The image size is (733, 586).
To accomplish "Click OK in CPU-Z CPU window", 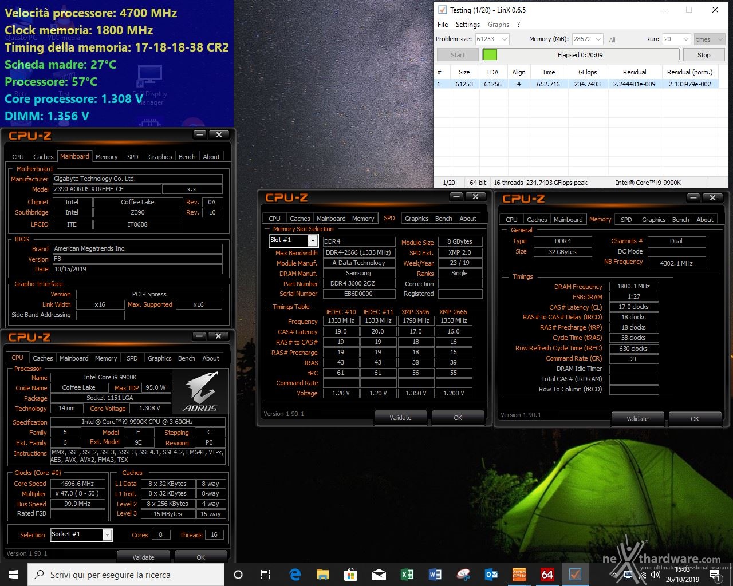I will pyautogui.click(x=200, y=557).
